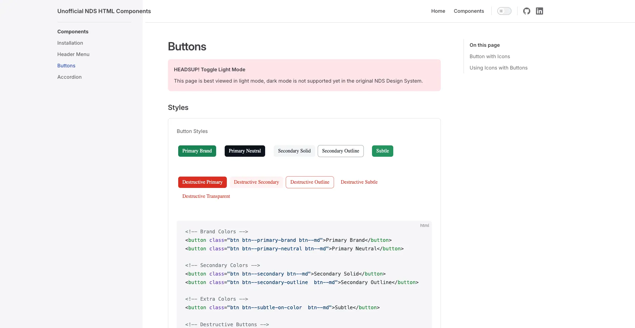Select Buttons in the sidebar
The image size is (635, 328).
pyautogui.click(x=66, y=66)
